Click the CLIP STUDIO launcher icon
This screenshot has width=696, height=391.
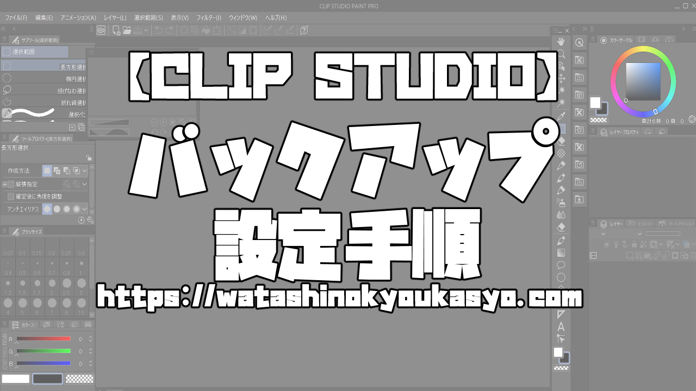[101, 30]
